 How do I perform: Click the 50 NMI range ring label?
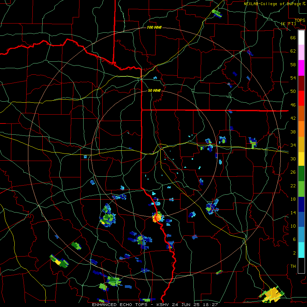click(154, 90)
